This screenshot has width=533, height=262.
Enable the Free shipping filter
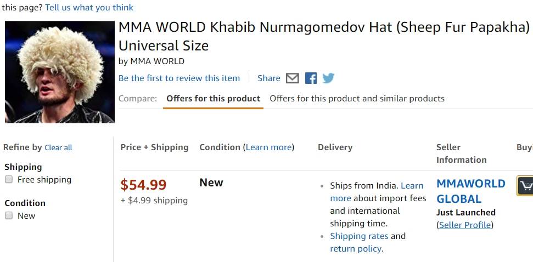(x=9, y=180)
